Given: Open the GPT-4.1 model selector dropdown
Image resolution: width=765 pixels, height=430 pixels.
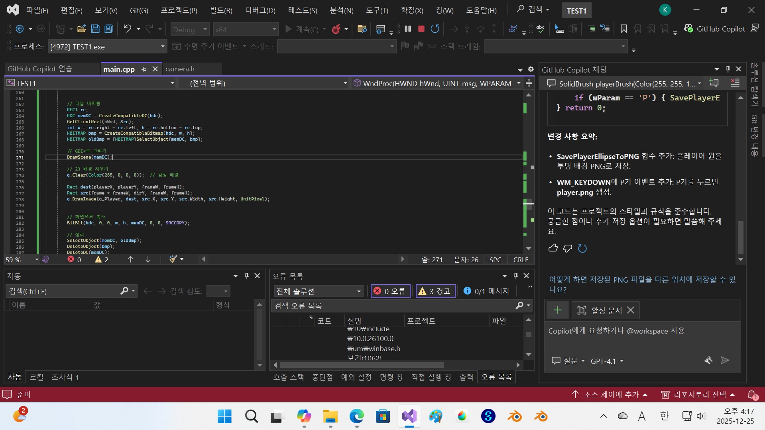Looking at the screenshot, I should [x=607, y=361].
